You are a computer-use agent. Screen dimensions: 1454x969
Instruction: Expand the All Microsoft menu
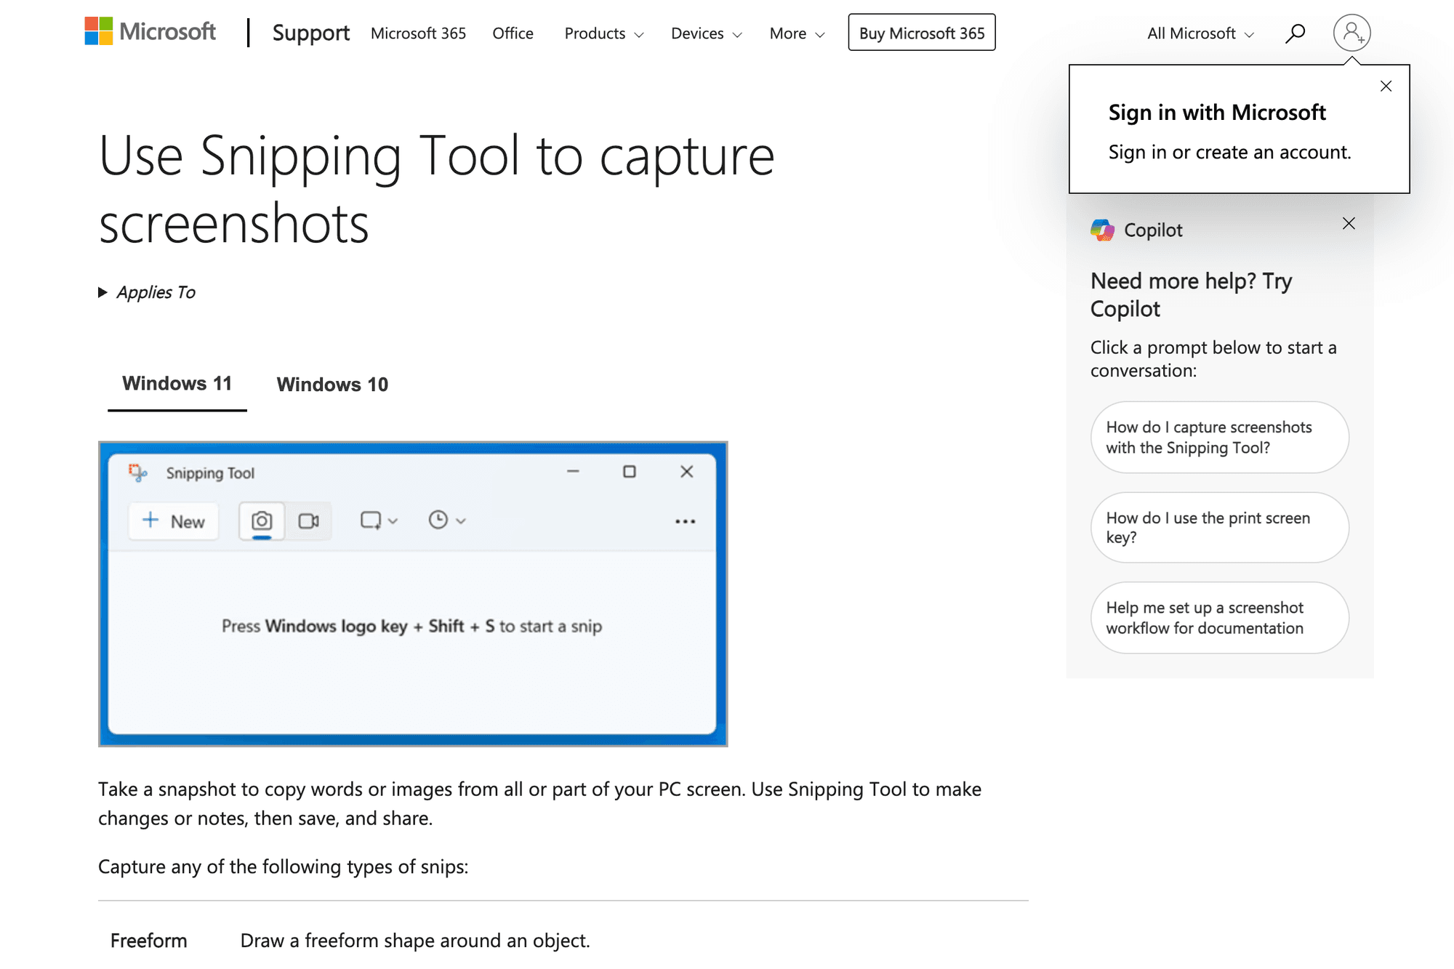coord(1200,33)
